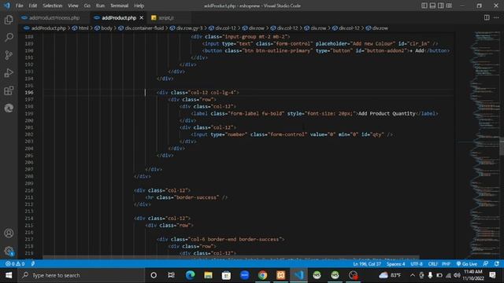504x283 pixels.
Task: Click the Ln 196, Col 37 status entry
Action: pyautogui.click(x=367, y=264)
